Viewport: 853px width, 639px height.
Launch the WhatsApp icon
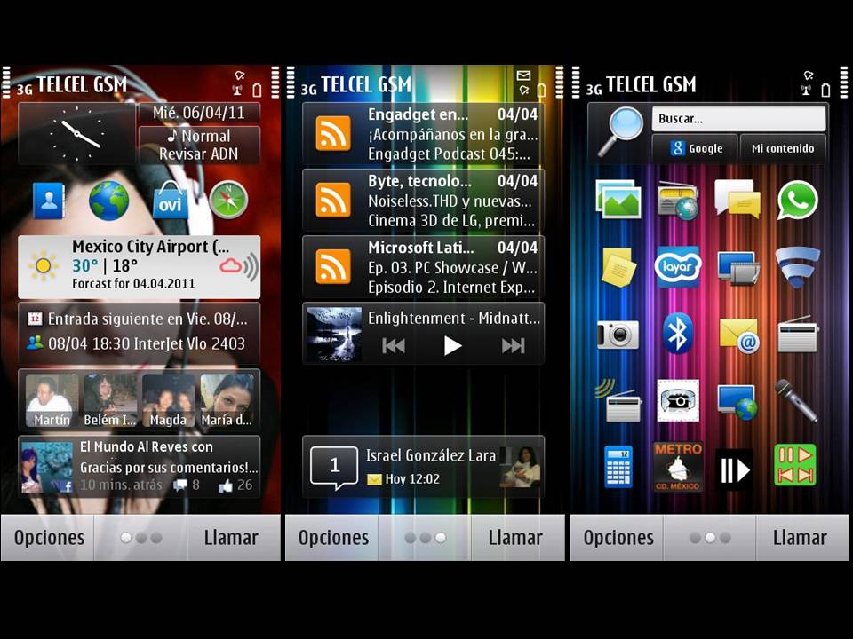[798, 200]
